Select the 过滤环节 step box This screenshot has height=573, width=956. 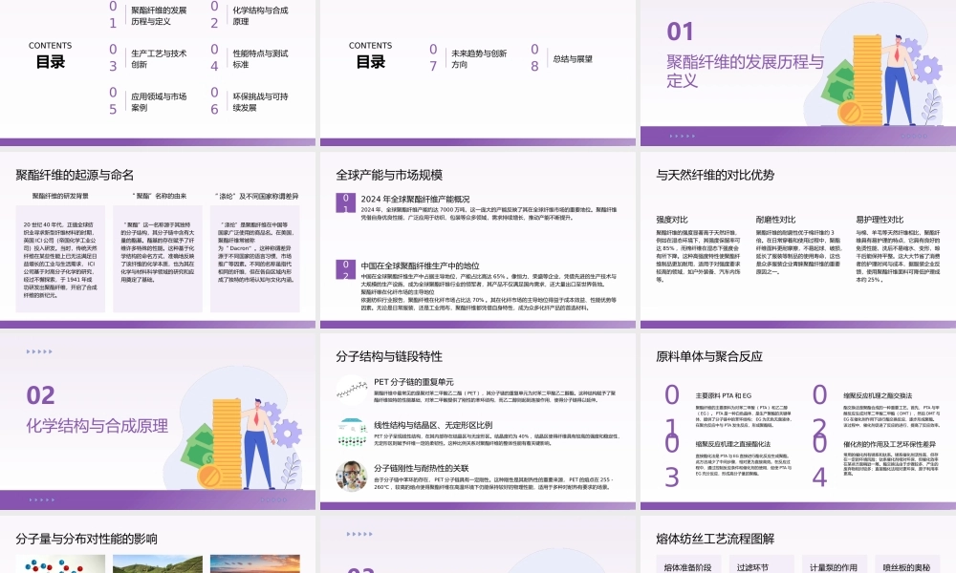(x=761, y=564)
